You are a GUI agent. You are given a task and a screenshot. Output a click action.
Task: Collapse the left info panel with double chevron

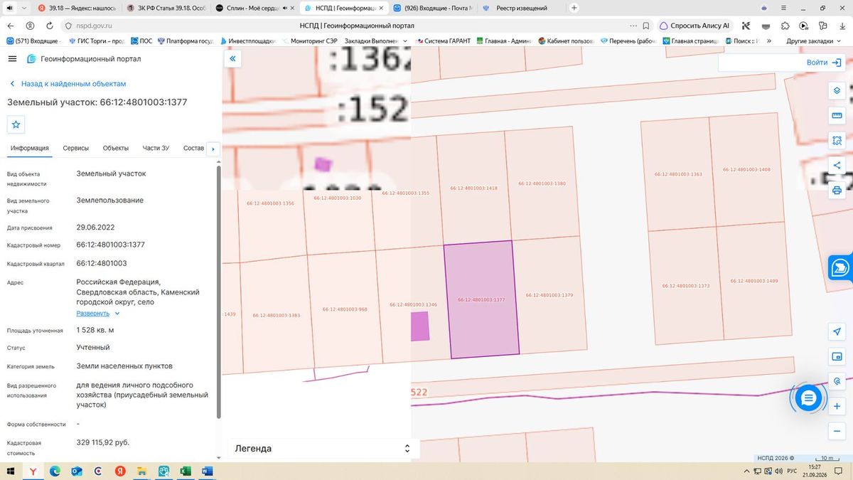pyautogui.click(x=232, y=60)
